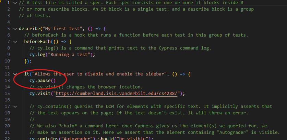Click line number 22 in the gutter
The width and height of the screenshot is (287, 140).
pyautogui.click(x=6, y=138)
